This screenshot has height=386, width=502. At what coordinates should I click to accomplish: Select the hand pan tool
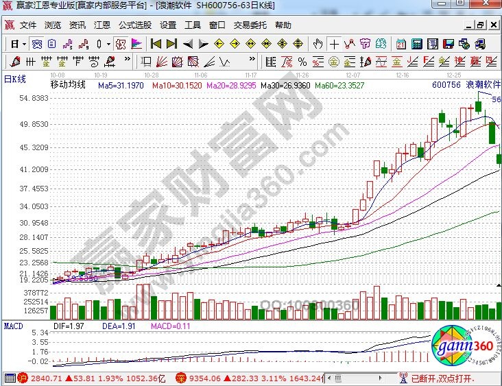318,44
